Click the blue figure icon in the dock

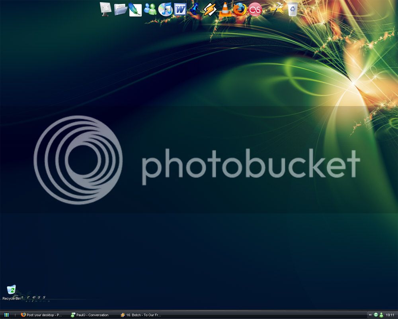(195, 9)
